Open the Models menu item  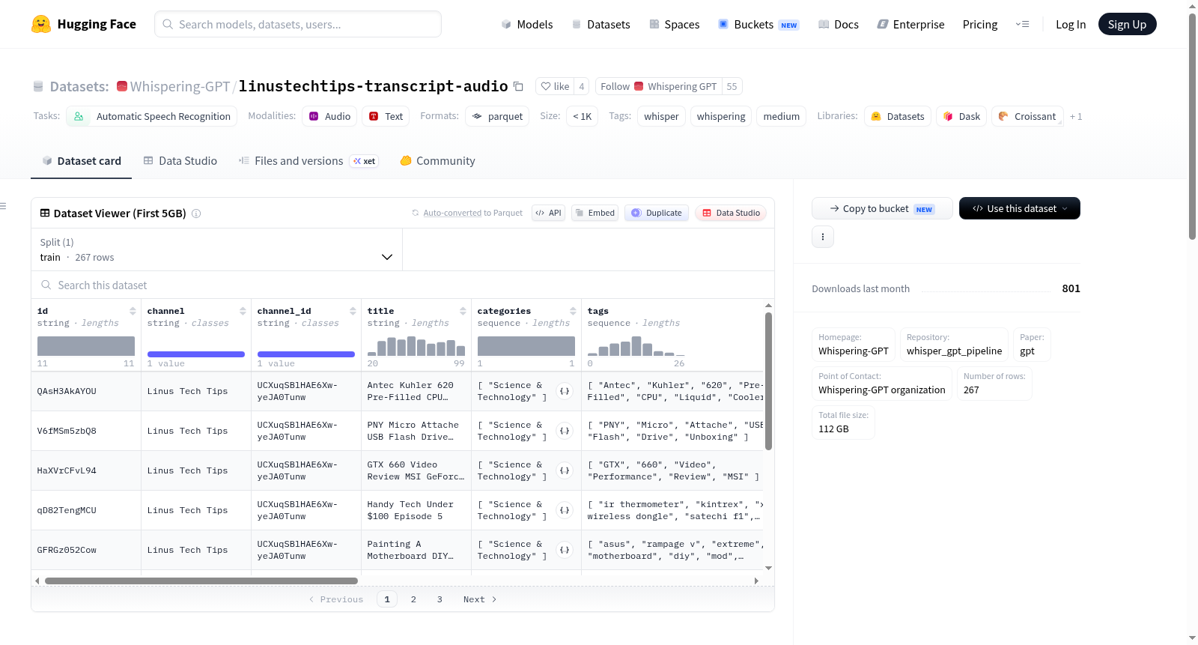pyautogui.click(x=526, y=24)
